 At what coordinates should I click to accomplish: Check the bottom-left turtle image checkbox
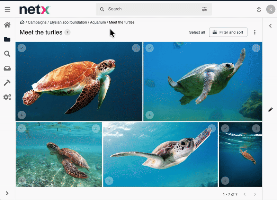click(x=22, y=128)
